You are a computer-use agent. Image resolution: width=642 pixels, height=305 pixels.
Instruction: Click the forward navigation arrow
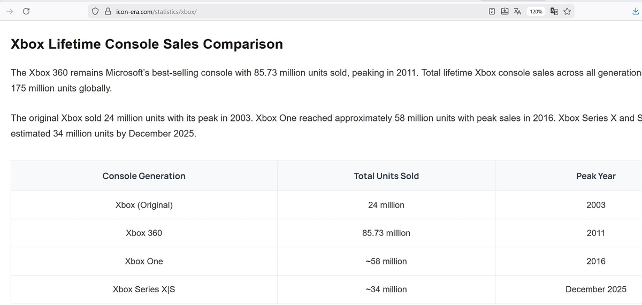click(10, 11)
